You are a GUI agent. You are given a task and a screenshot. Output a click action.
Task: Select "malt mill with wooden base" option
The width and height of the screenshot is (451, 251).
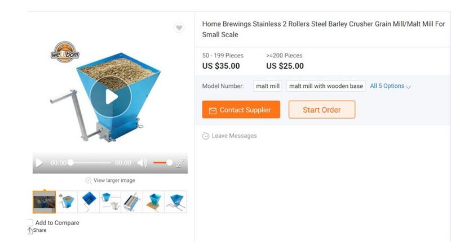click(326, 86)
